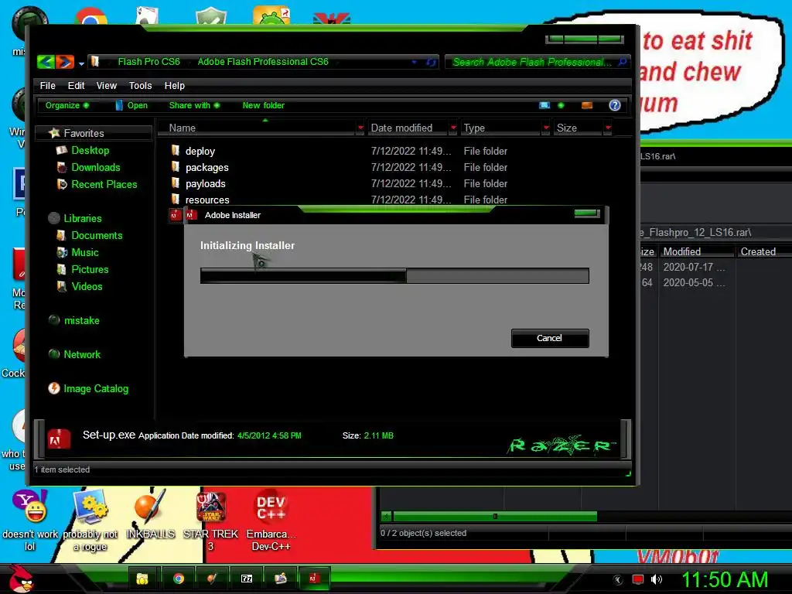Go to Downloads in Favorites
Screen dimensions: 792x594
coord(95,167)
